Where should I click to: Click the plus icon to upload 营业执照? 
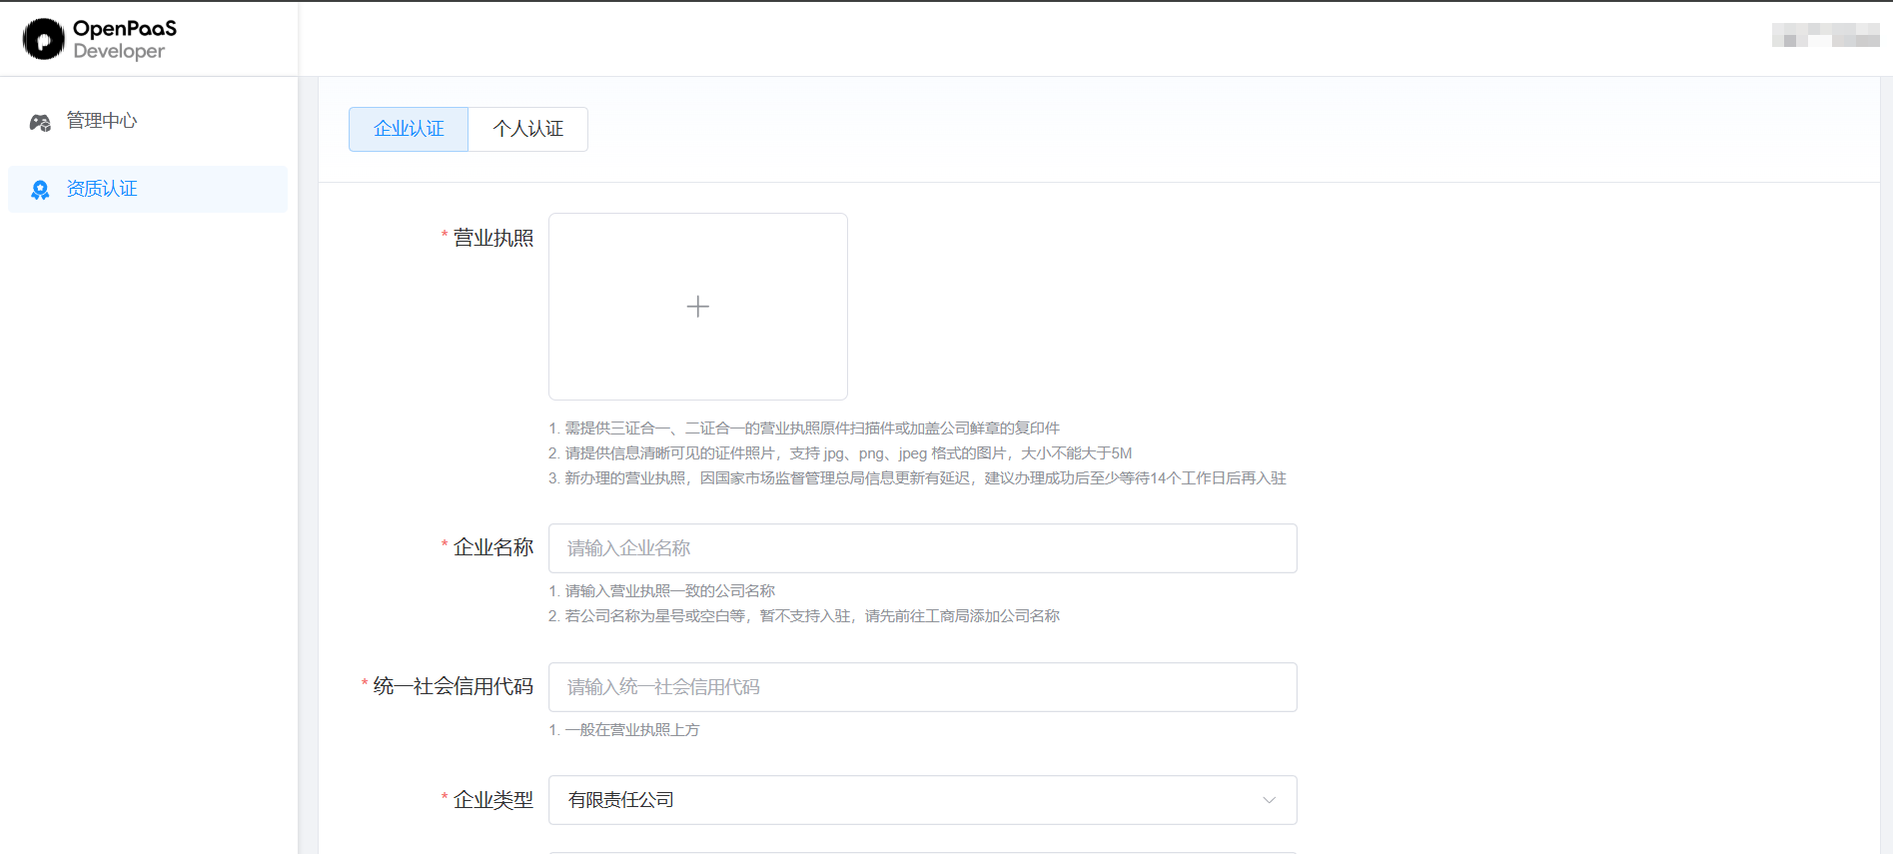[x=698, y=307]
